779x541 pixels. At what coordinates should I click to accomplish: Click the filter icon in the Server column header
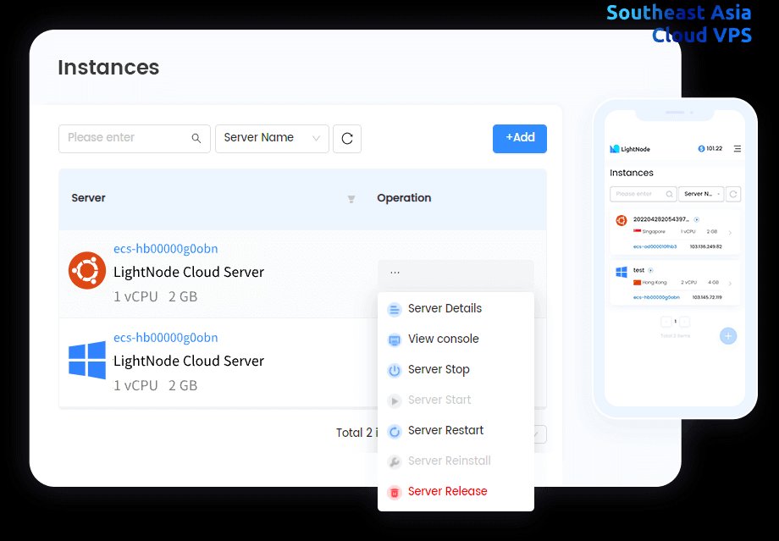click(x=351, y=199)
